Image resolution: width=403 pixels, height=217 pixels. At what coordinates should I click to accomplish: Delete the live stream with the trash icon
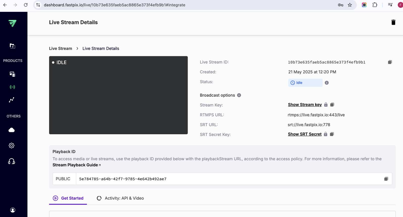tap(393, 22)
